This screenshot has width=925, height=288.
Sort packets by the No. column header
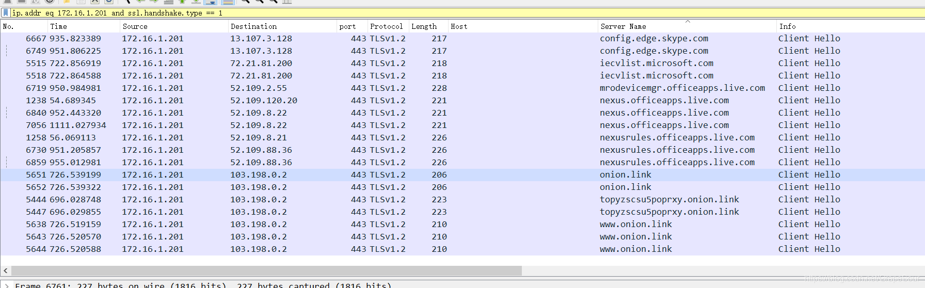pos(24,26)
